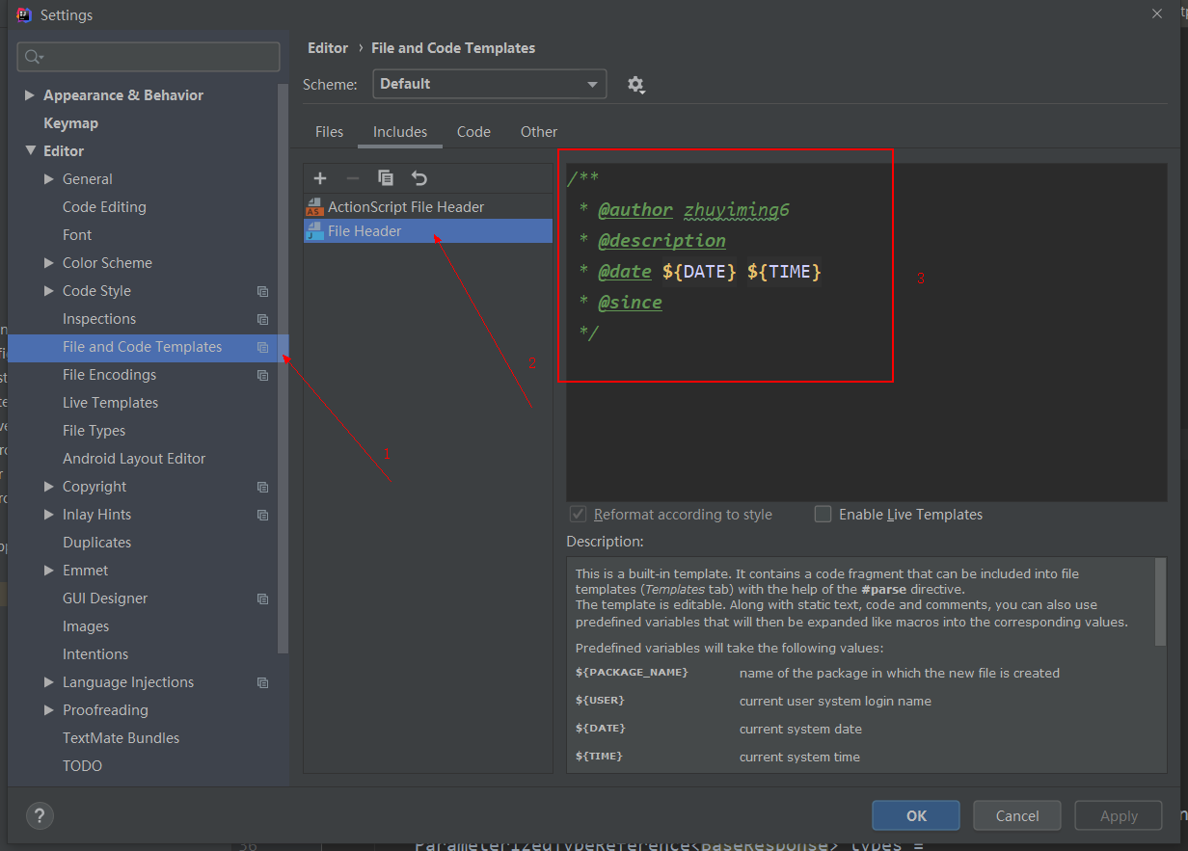
Task: Click project-level icon beside Inlay Hints
Action: coord(262,515)
